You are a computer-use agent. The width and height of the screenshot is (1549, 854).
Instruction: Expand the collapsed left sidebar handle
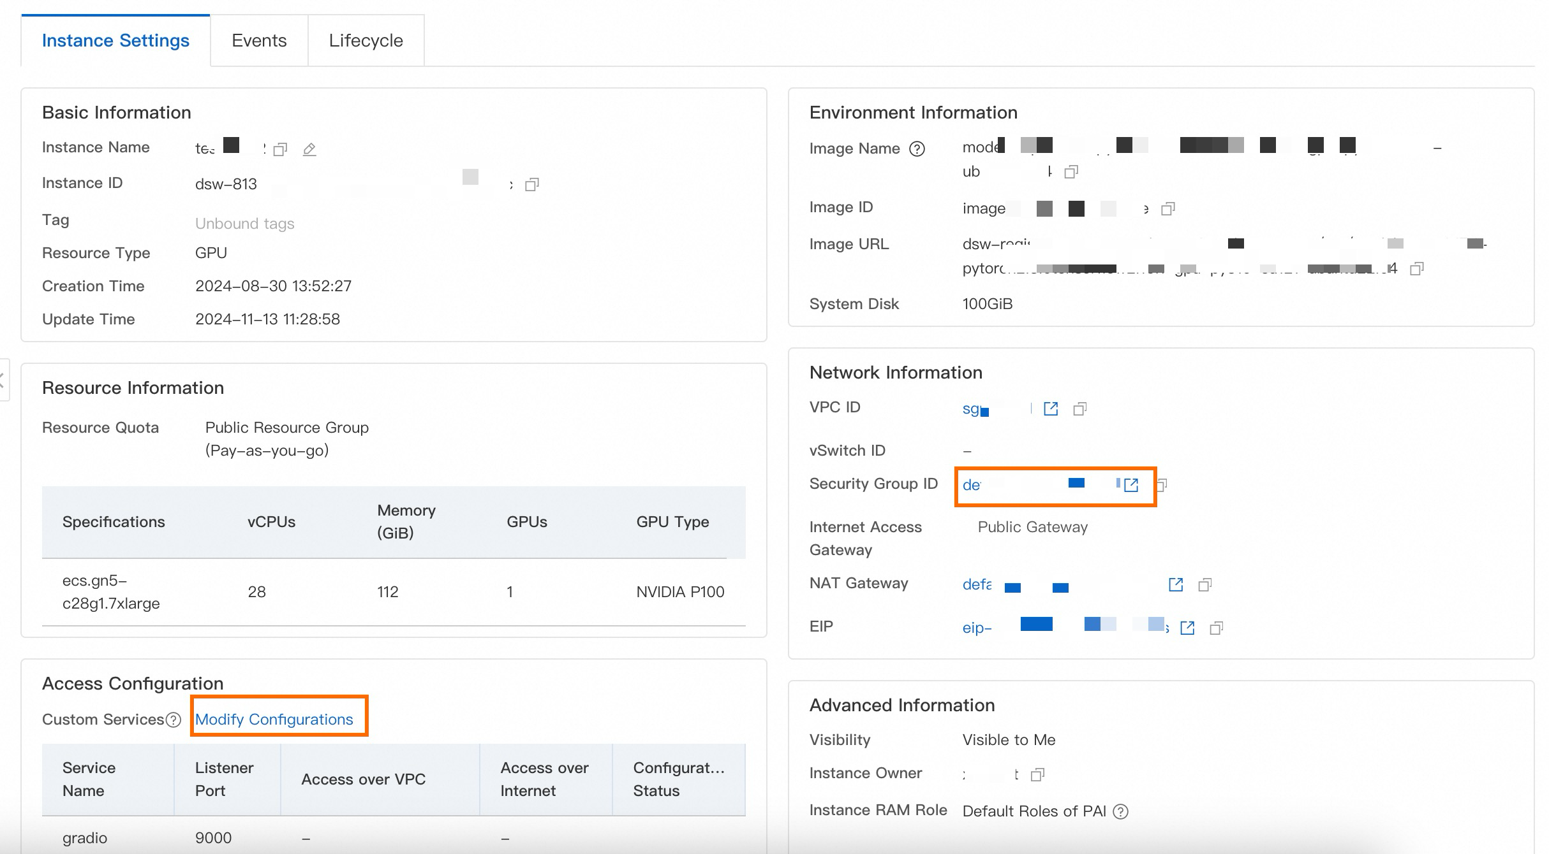[x=3, y=380]
